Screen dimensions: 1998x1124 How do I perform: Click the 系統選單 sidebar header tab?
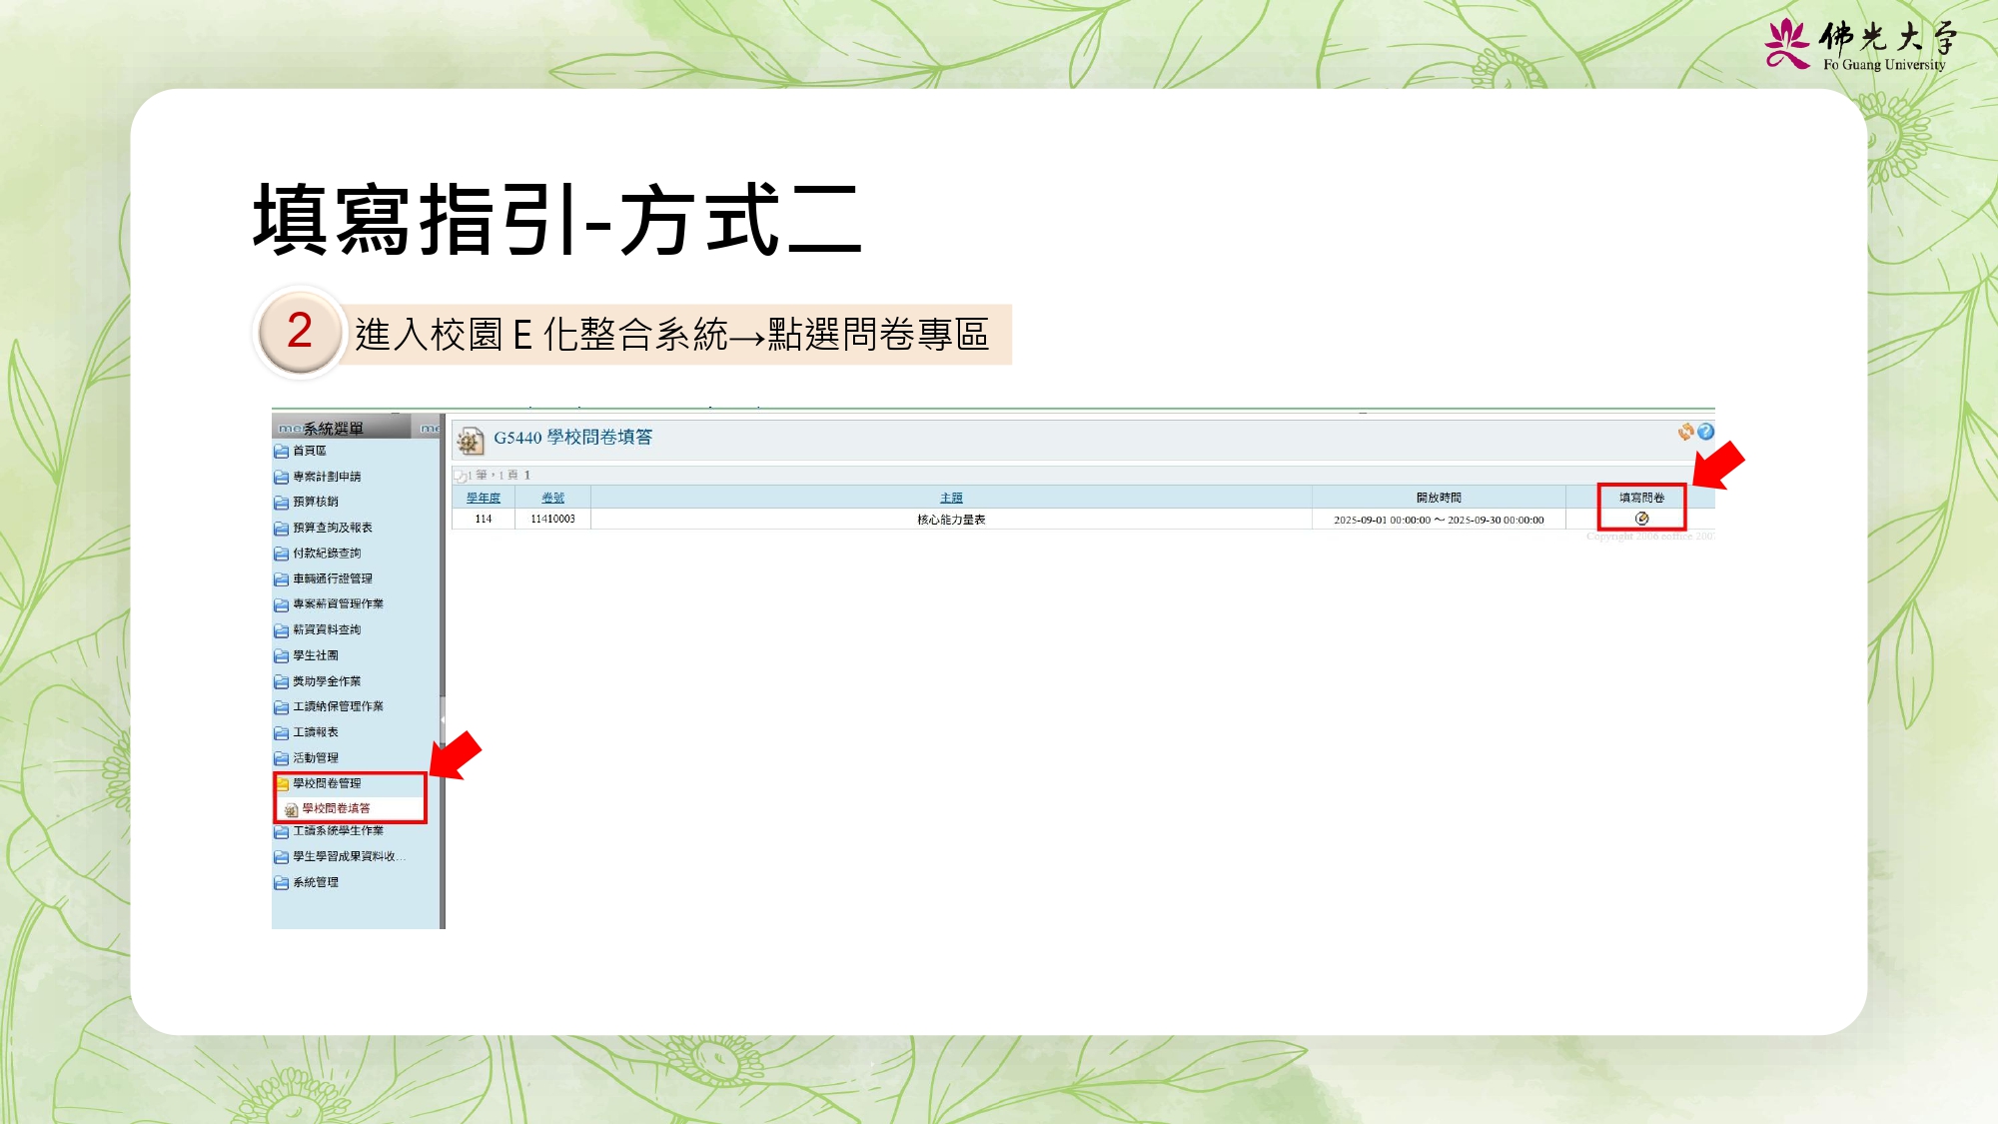[333, 429]
